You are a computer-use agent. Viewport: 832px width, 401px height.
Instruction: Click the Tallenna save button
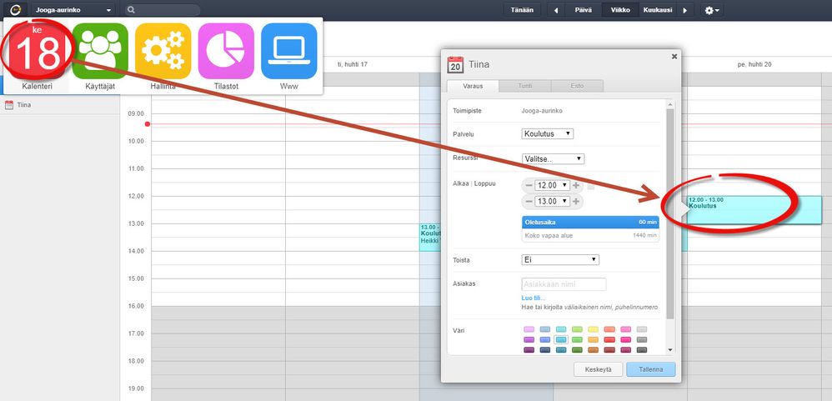tap(650, 369)
